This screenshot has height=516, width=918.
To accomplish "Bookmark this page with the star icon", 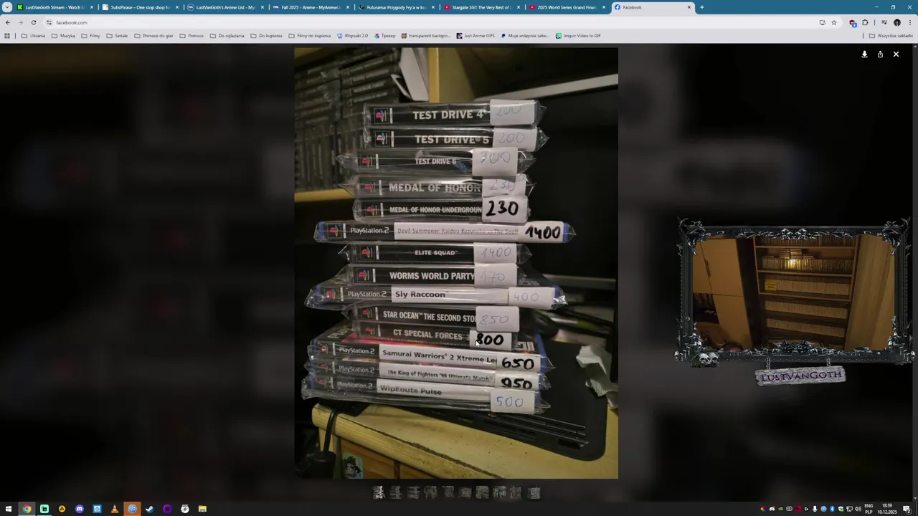I will tap(833, 22).
